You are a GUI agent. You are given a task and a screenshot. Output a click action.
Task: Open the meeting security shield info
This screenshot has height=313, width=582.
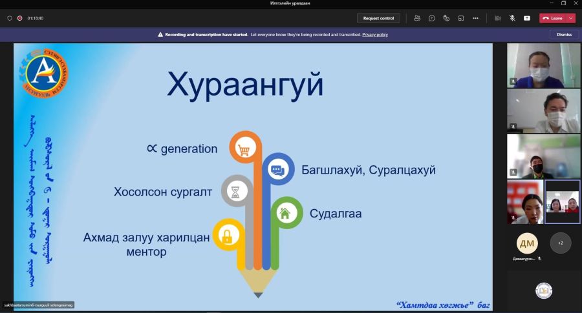pyautogui.click(x=10, y=18)
